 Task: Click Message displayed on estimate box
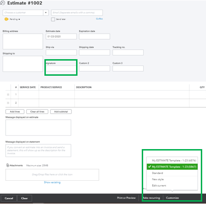pyautogui.click(x=38, y=127)
